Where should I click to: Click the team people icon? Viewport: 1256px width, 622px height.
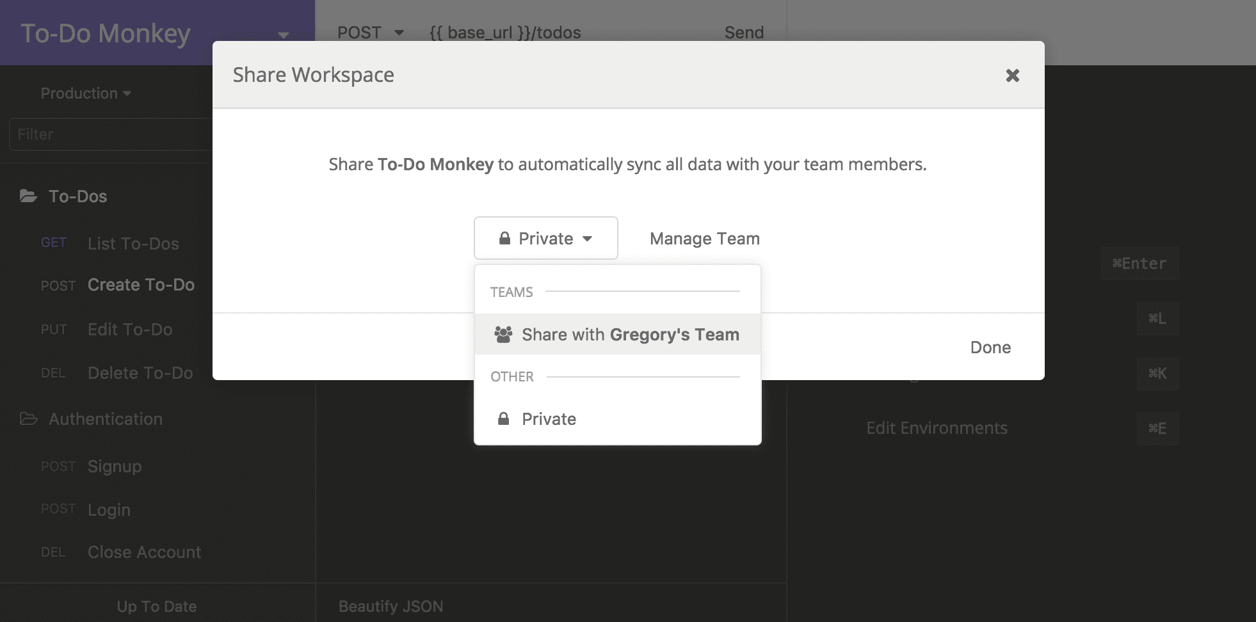tap(503, 335)
